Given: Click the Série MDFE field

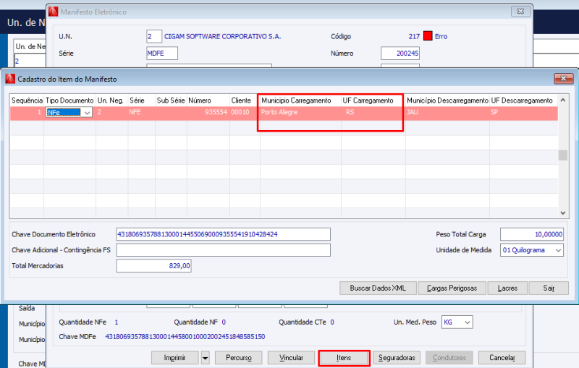Looking at the screenshot, I should tap(162, 53).
